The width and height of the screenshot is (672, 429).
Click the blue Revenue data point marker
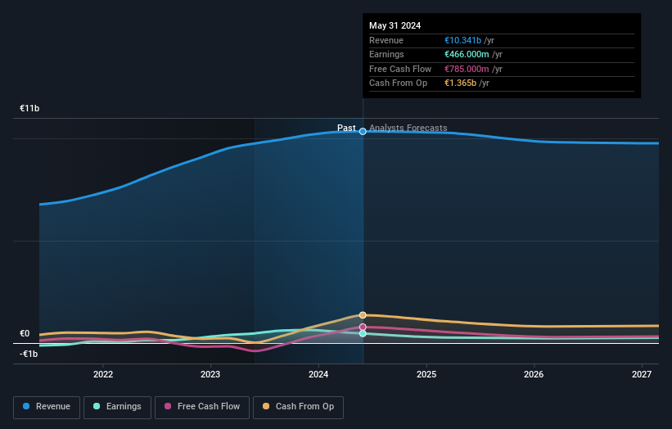pos(363,132)
